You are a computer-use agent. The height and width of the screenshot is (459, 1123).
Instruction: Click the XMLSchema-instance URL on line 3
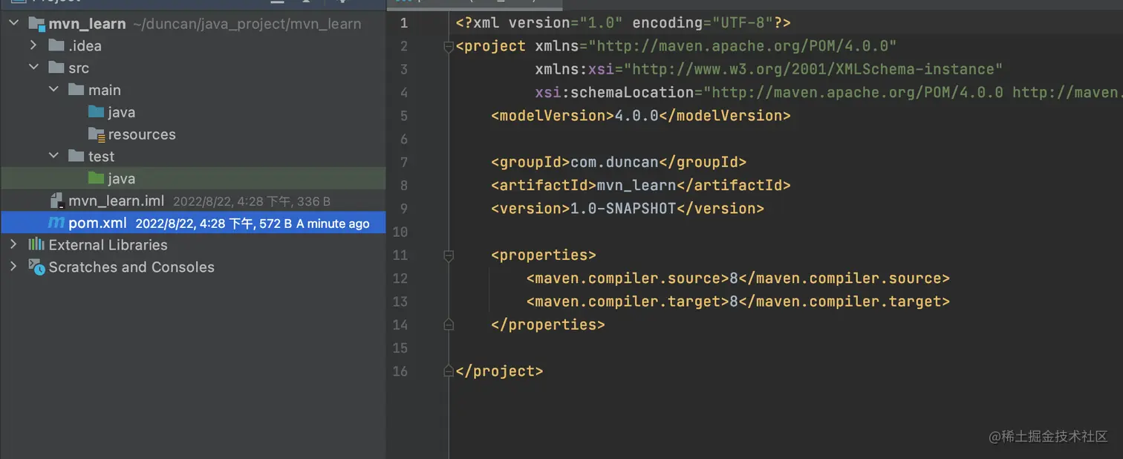(x=813, y=69)
